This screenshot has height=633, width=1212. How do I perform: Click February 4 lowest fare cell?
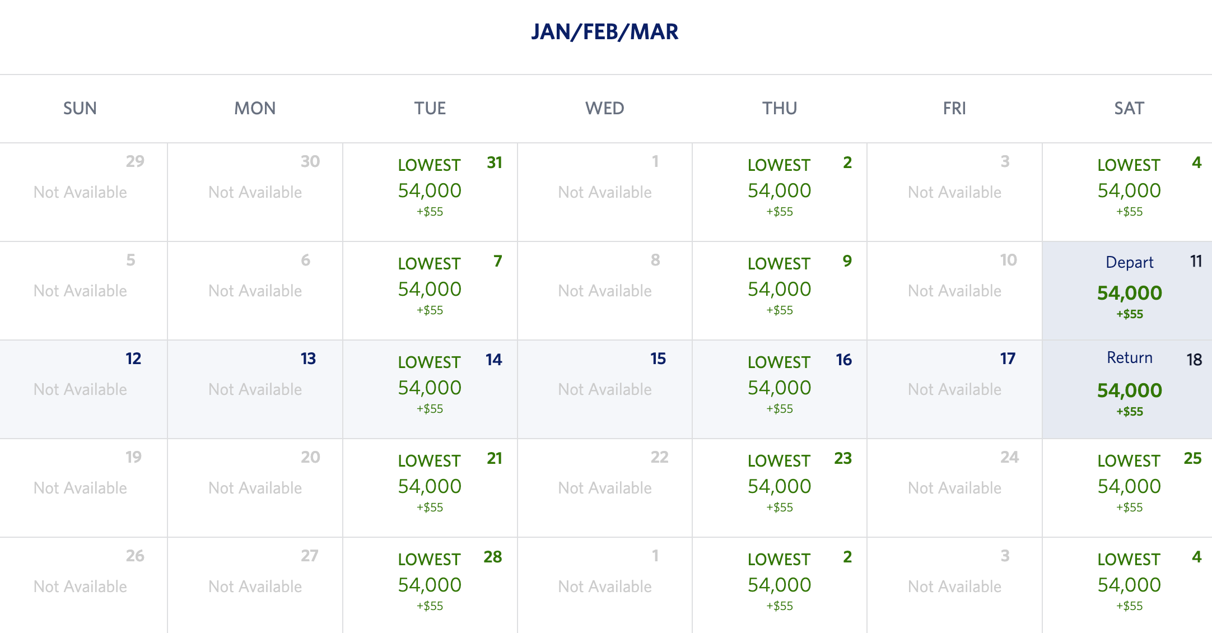click(x=1127, y=583)
